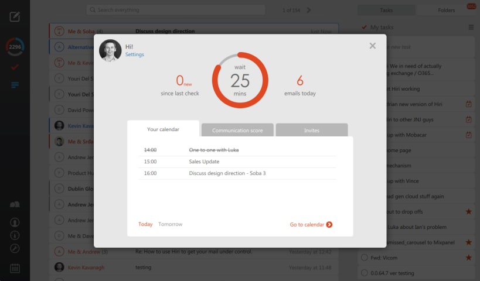Image resolution: width=480 pixels, height=281 pixels.
Task: Open the 'Product Hu' email row
Action: (x=72, y=173)
